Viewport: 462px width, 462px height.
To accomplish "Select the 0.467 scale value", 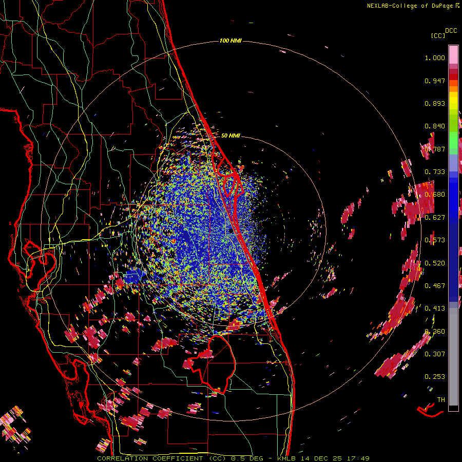I will click(x=435, y=286).
